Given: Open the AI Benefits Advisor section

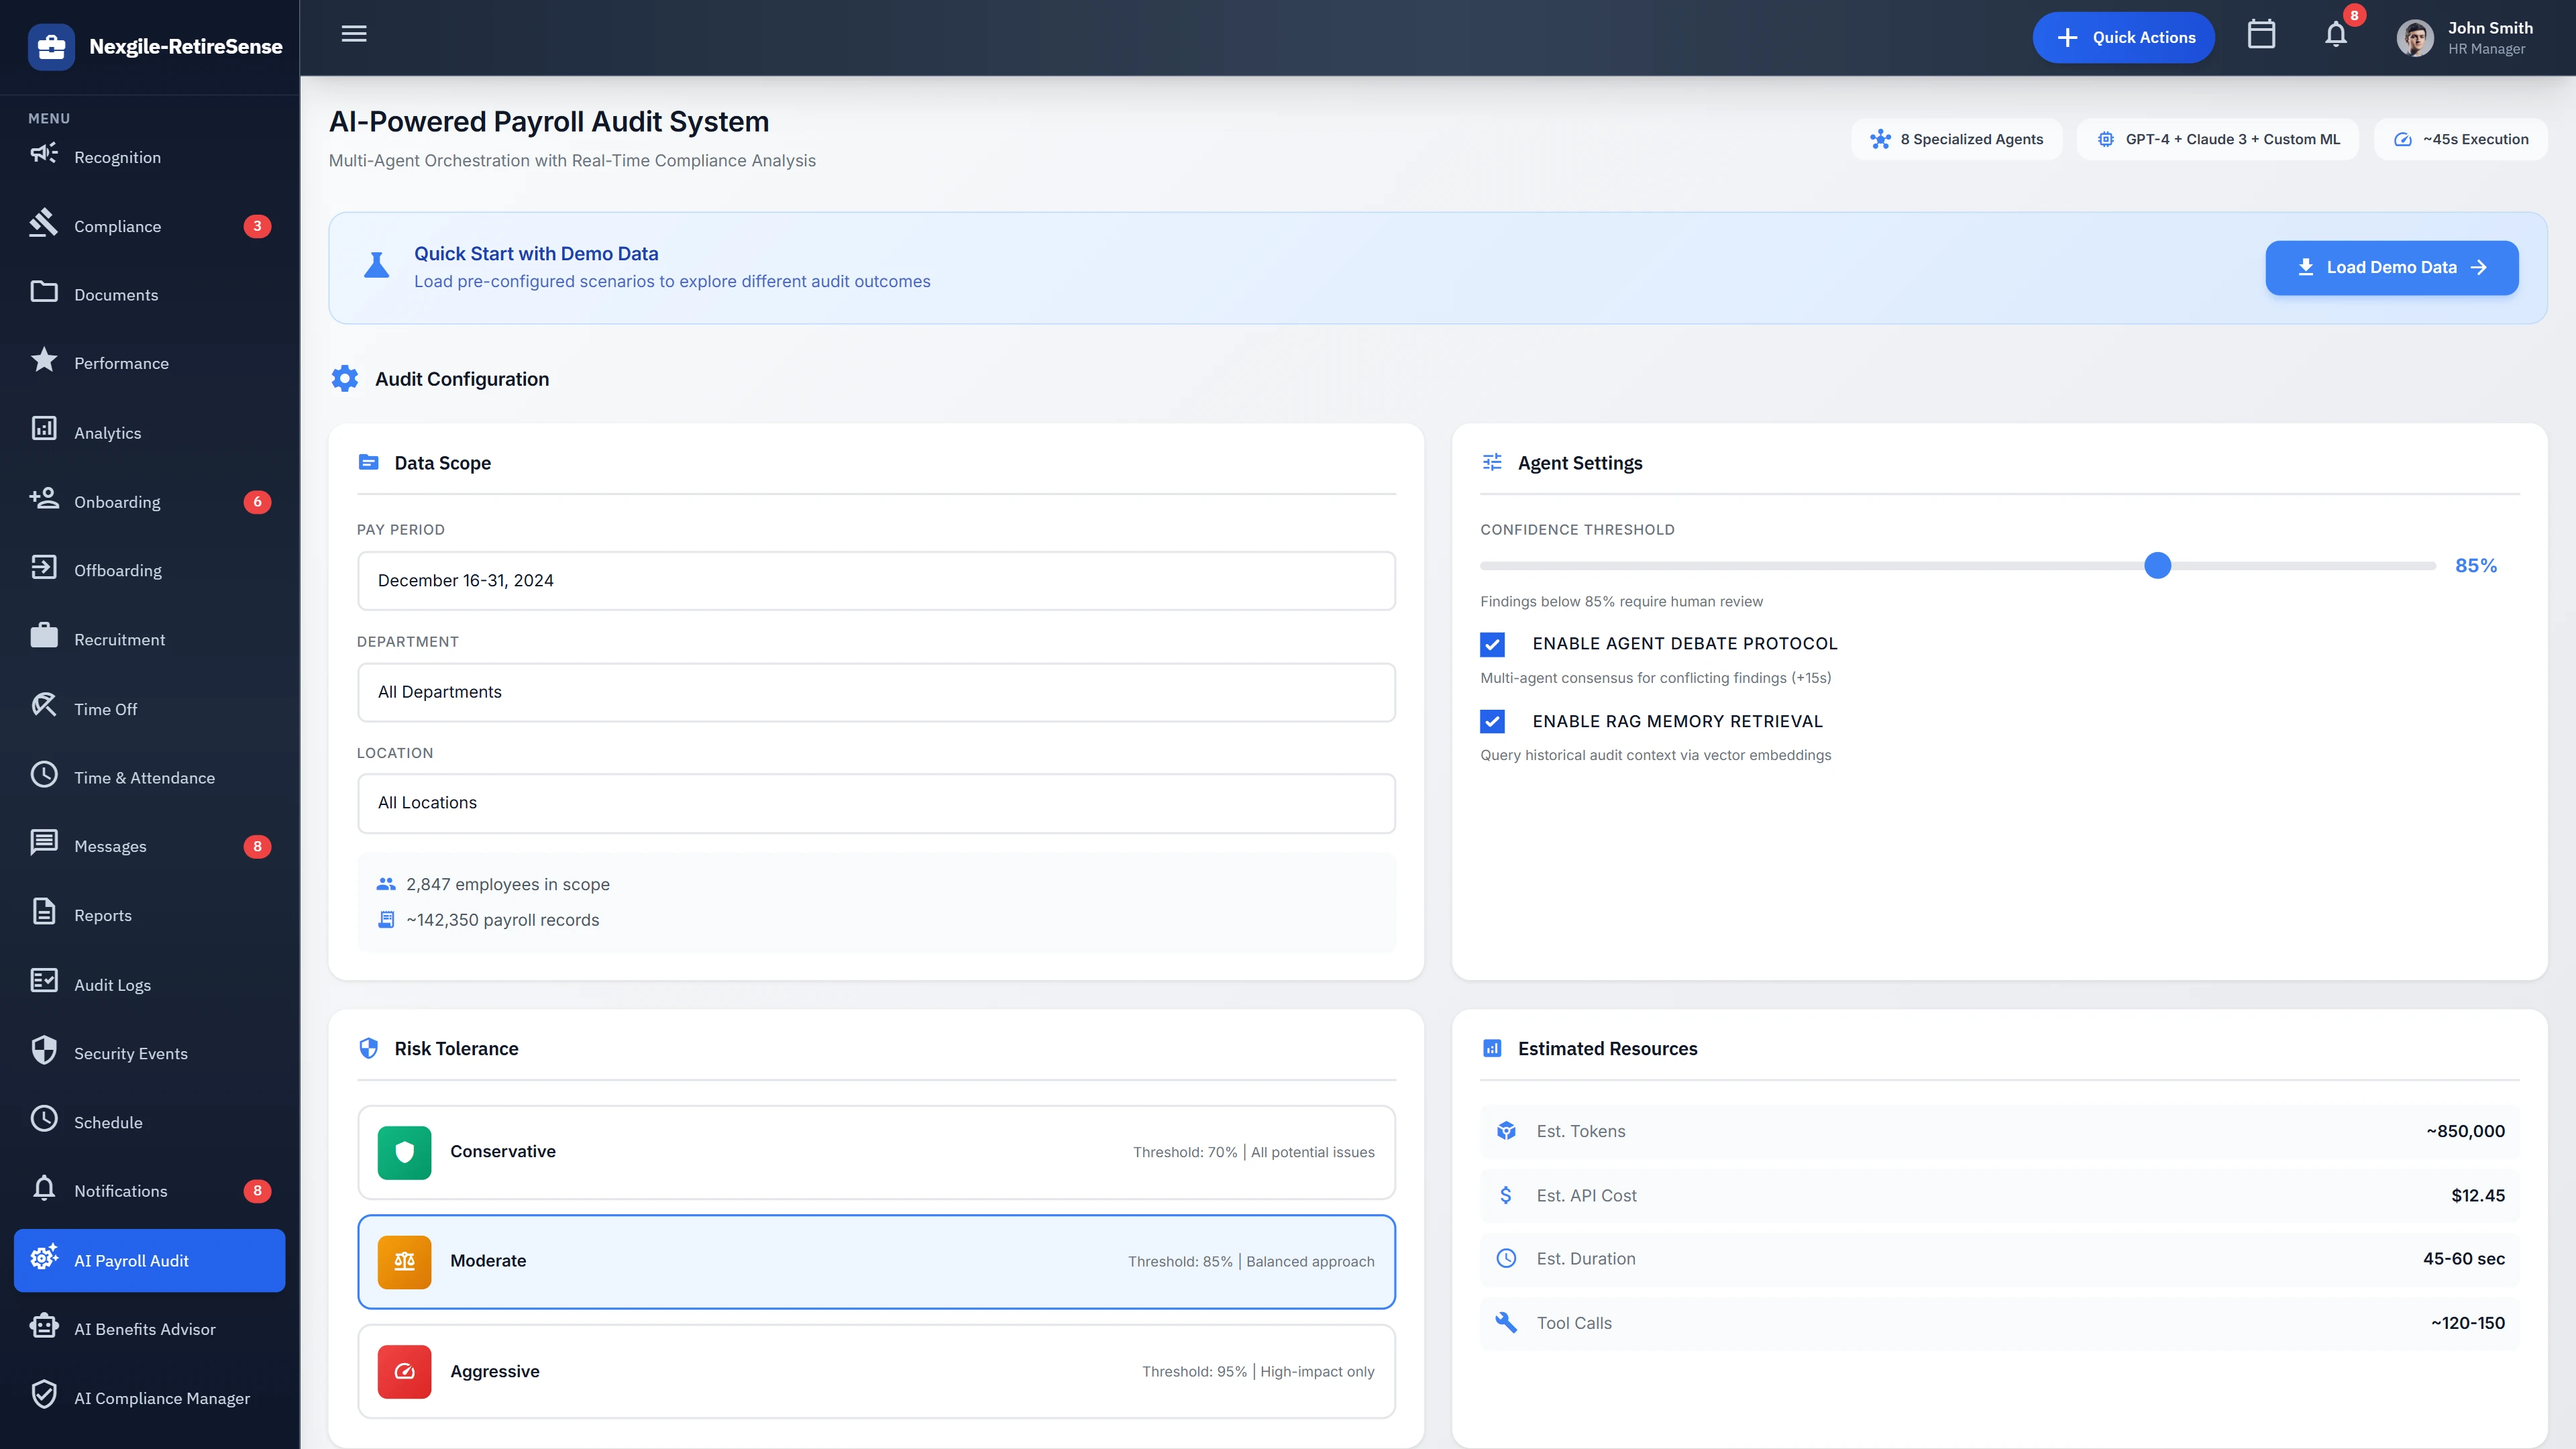Looking at the screenshot, I should [x=145, y=1329].
